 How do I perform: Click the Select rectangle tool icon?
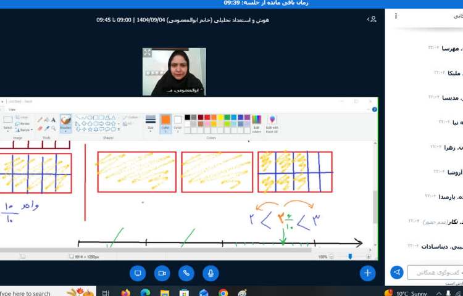7,120
